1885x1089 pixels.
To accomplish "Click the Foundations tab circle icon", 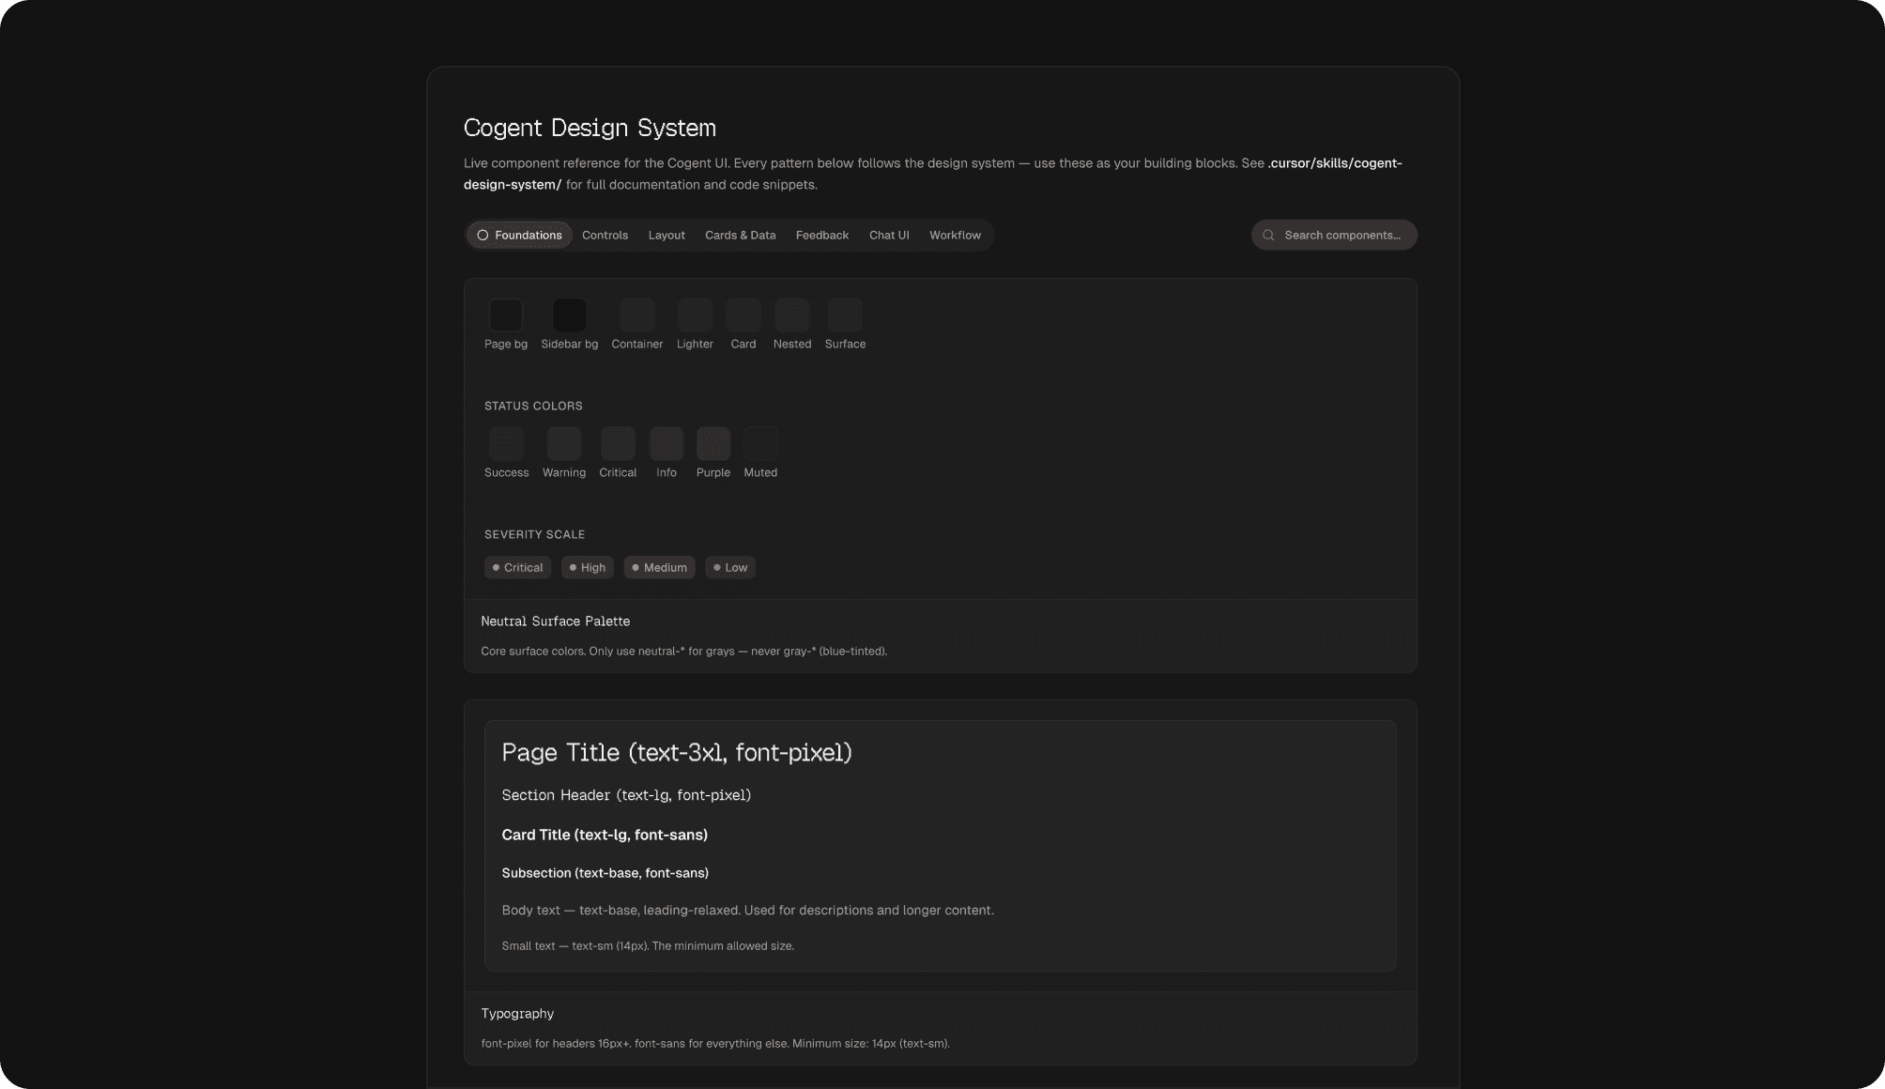I will pos(483,235).
